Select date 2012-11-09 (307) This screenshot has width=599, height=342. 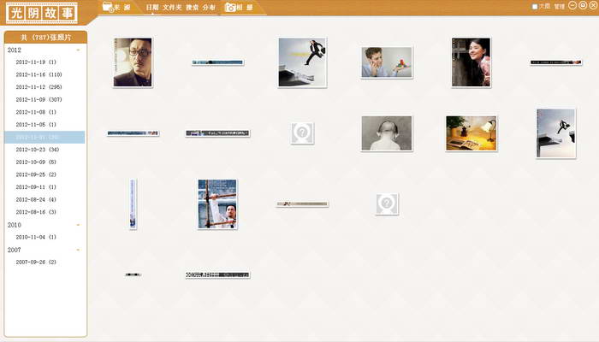pyautogui.click(x=39, y=100)
